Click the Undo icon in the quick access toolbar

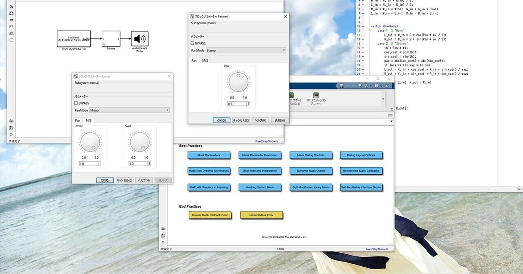[348, 86]
